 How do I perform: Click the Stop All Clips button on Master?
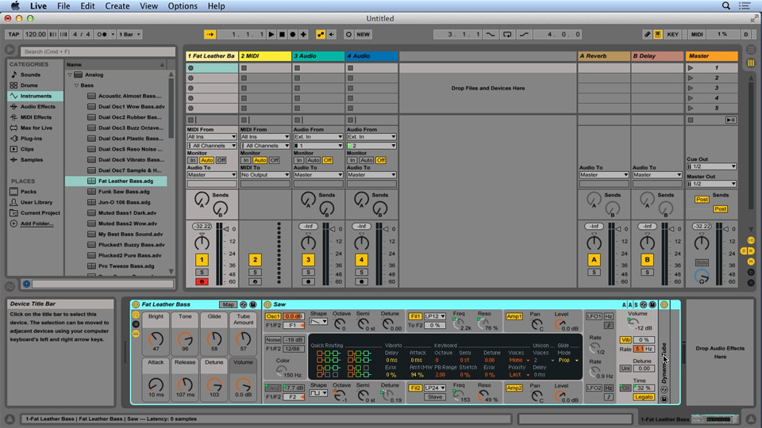691,120
